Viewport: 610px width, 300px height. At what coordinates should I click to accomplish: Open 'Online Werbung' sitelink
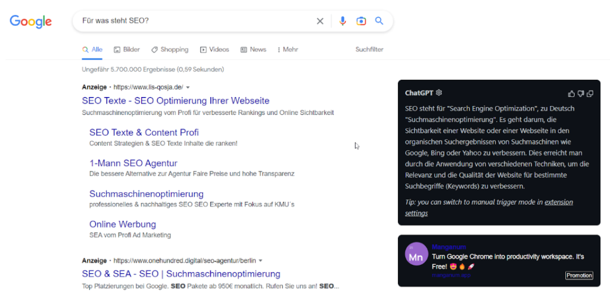click(x=123, y=224)
